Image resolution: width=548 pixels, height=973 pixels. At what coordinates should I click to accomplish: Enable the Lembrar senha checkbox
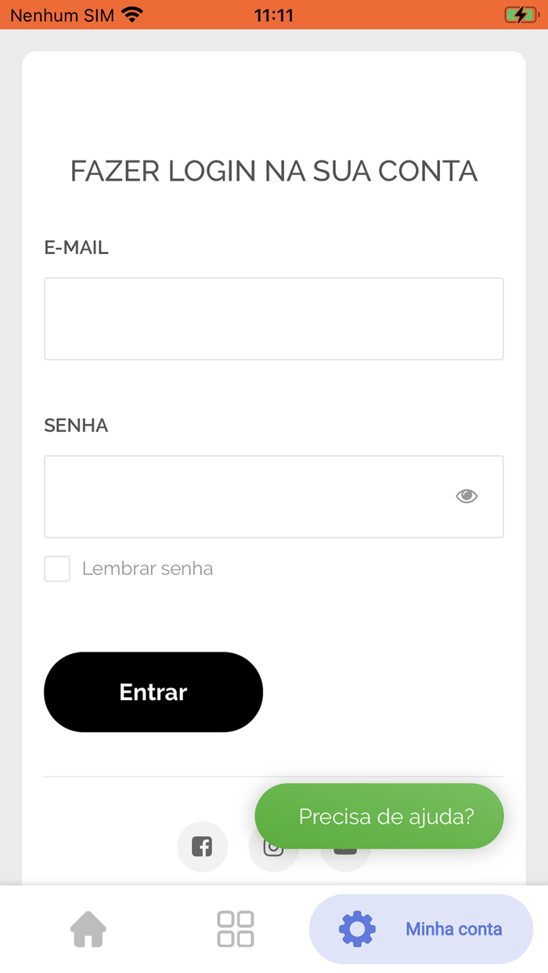coord(56,569)
